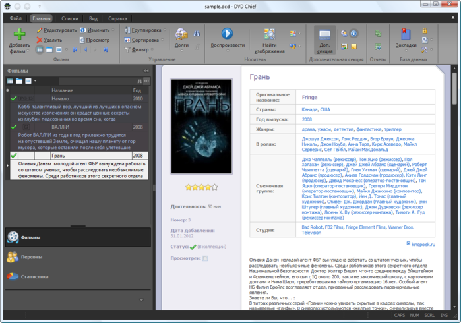Viewport: 461px width, 323px height.
Task: Select thumbnail view icon in ribbon Фильм group
Action: [x=59, y=49]
